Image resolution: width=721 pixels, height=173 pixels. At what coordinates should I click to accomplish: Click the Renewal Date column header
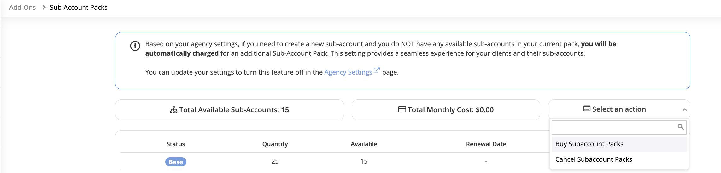[486, 144]
